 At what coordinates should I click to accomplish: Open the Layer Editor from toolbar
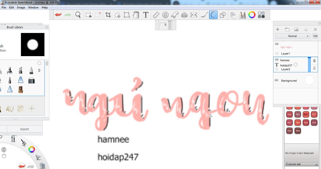[233, 15]
